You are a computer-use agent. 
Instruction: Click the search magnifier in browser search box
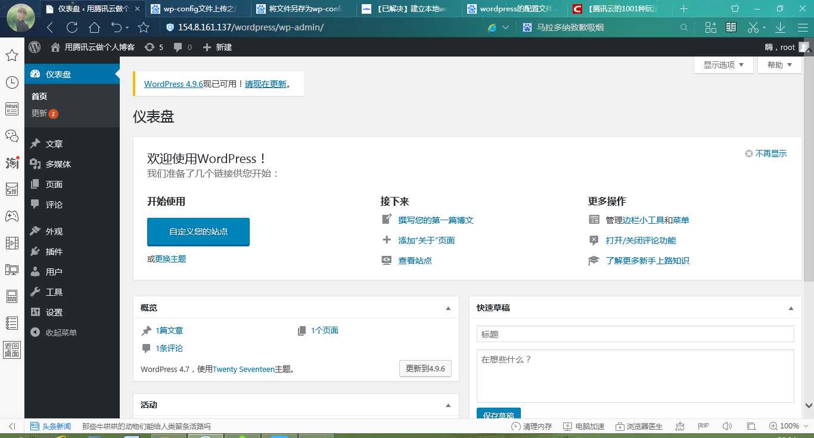684,27
